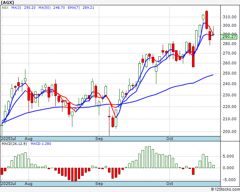
Task: Click the highlighted current price tag 290.27
Action: coord(229,37)
